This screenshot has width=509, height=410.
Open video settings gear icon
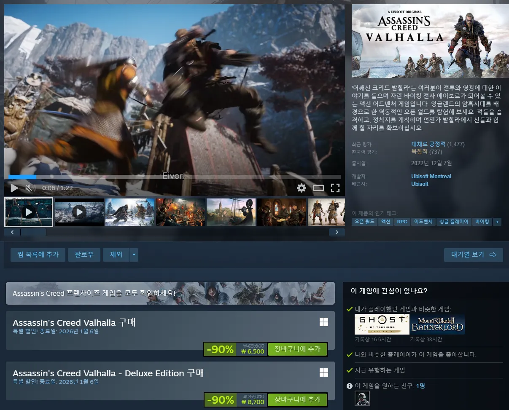[x=302, y=188]
